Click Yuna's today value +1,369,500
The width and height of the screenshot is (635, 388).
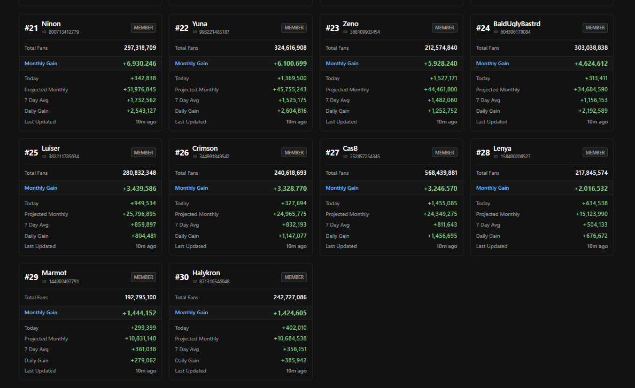[292, 78]
